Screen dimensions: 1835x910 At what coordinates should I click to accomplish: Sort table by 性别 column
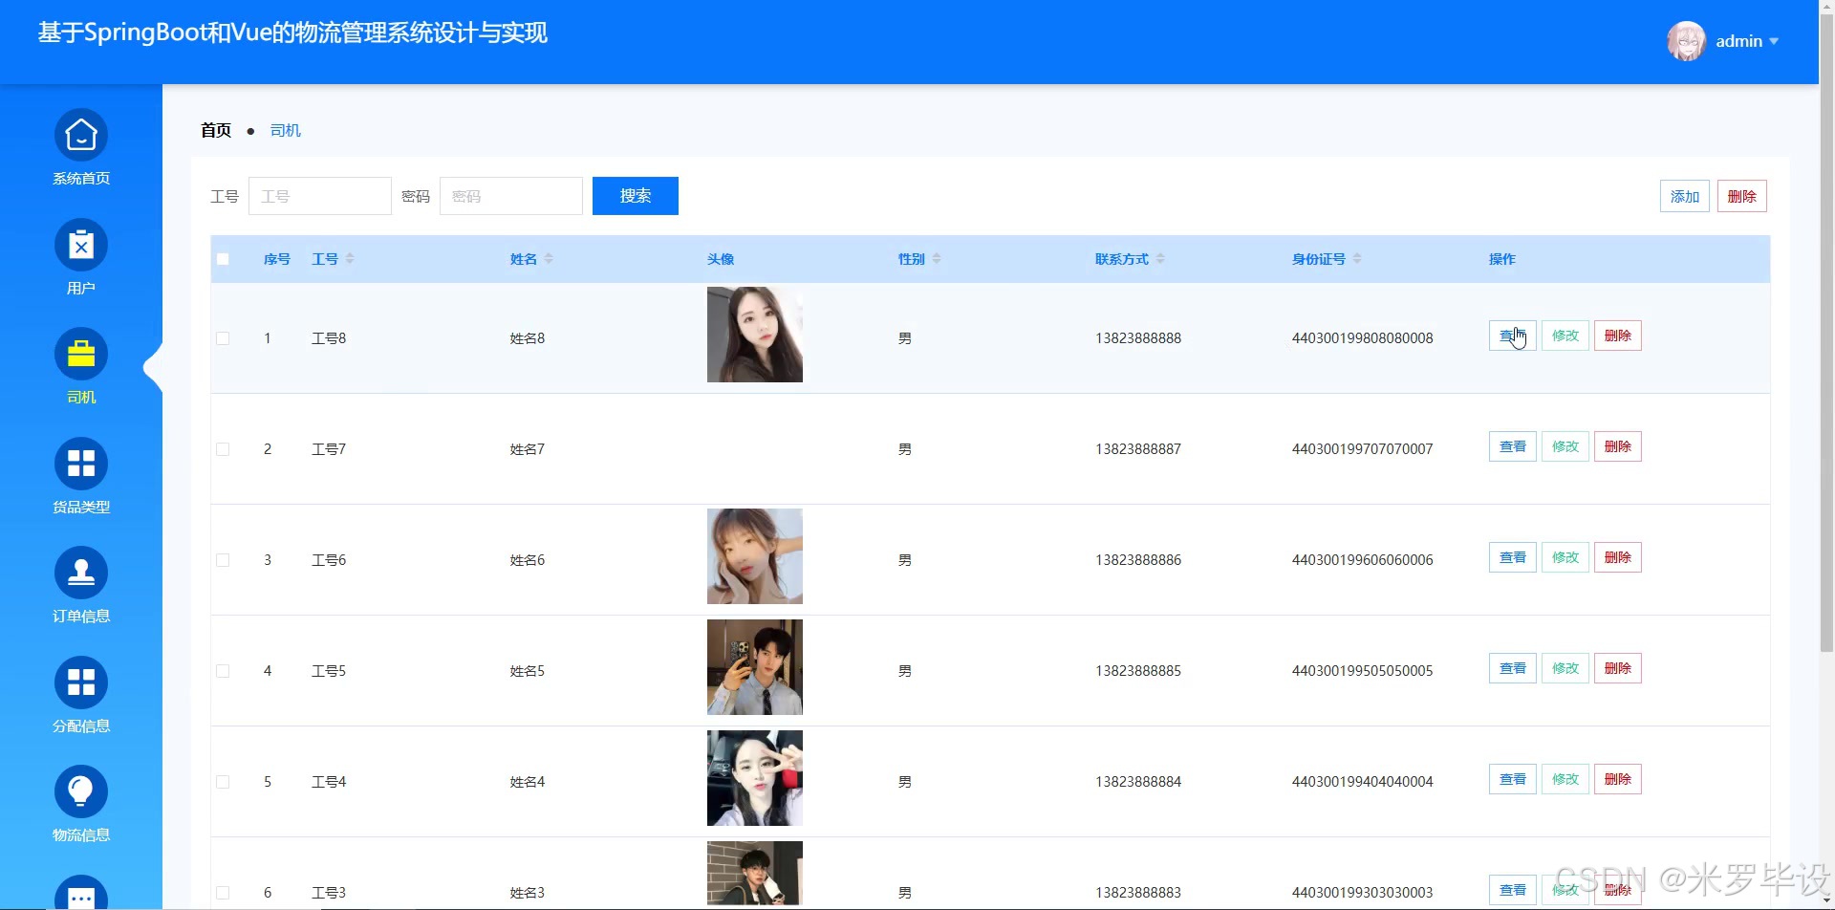click(x=937, y=259)
